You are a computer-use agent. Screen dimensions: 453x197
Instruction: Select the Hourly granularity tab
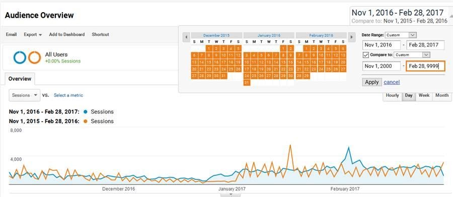point(392,95)
